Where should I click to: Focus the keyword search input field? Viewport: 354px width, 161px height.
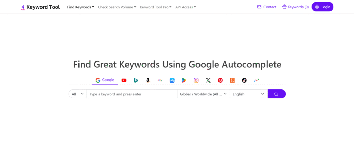click(132, 94)
